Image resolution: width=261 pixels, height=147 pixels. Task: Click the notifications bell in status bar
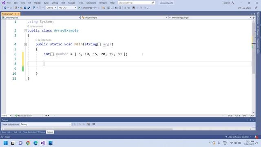tap(256, 137)
